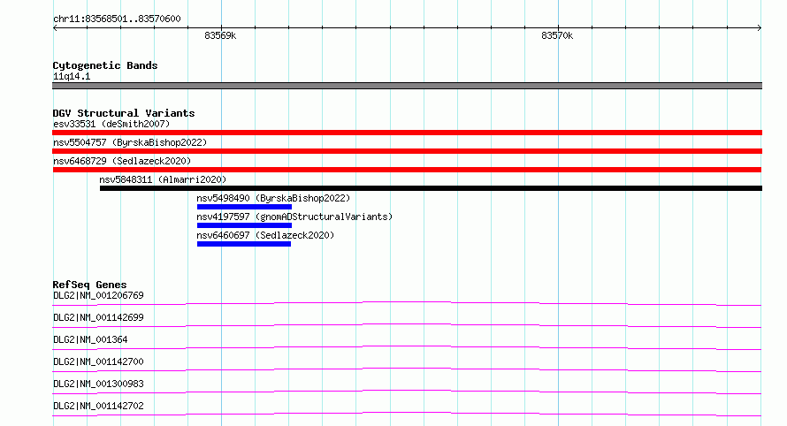Click the esv33531 (deSmith2007) variant label
This screenshot has width=787, height=426.
[111, 124]
